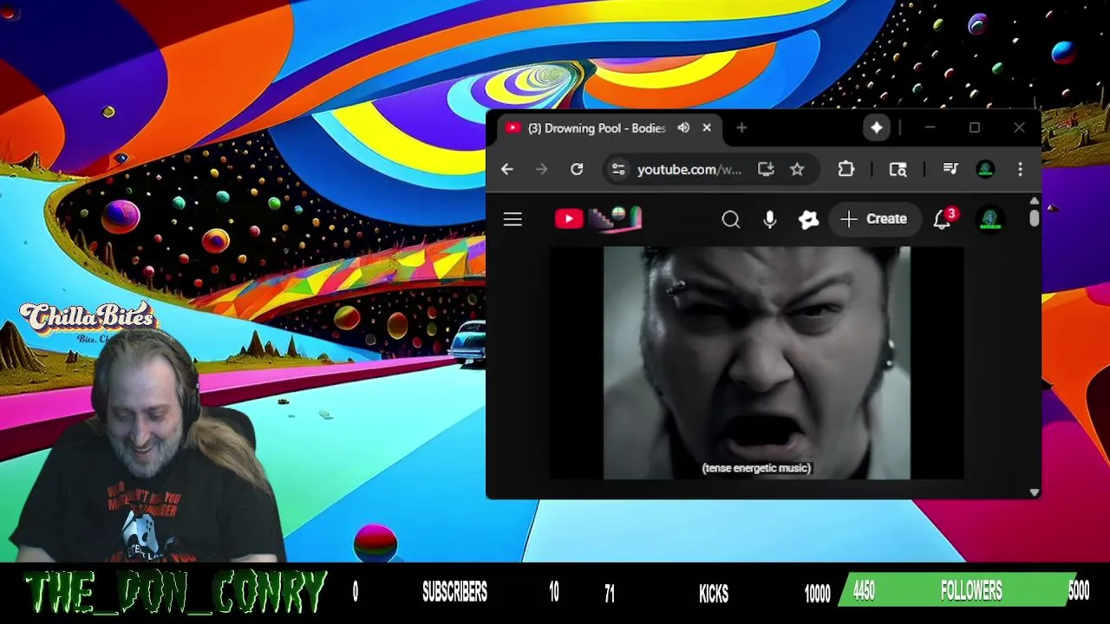
Task: Click the install app icon in address bar
Action: click(766, 170)
